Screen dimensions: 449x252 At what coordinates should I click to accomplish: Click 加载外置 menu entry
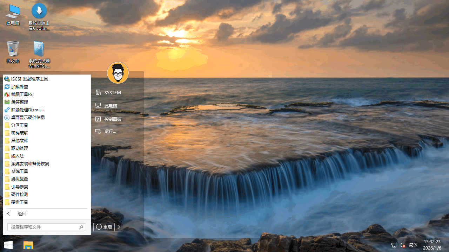[20, 87]
